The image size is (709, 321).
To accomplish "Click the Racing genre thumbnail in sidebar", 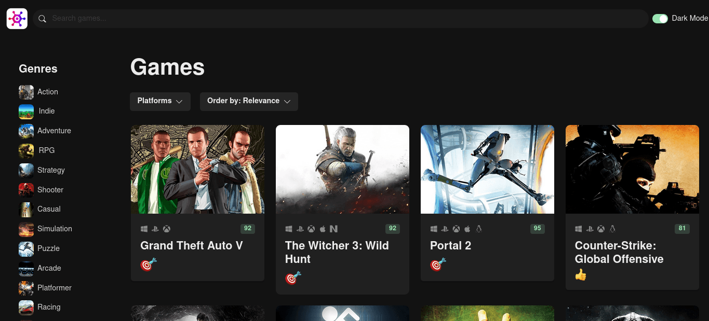I will click(x=25, y=307).
